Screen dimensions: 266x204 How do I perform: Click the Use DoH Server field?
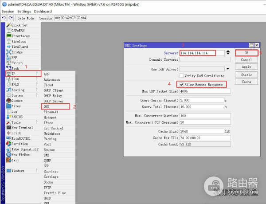[x=202, y=69]
